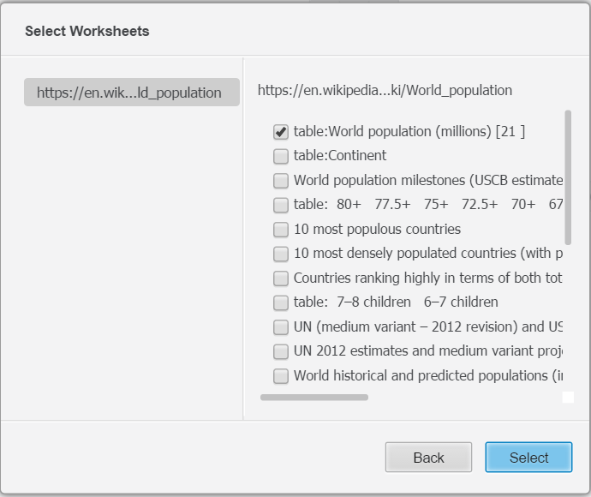This screenshot has height=497, width=591.
Task: Uncheck the World population (millions) table checkbox
Action: pos(280,132)
